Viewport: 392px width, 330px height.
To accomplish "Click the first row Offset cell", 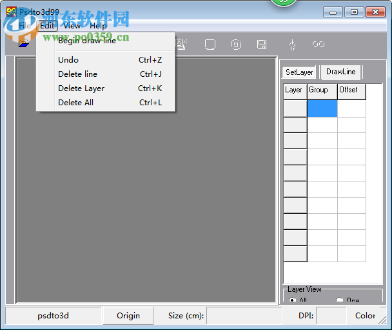I will (351, 108).
